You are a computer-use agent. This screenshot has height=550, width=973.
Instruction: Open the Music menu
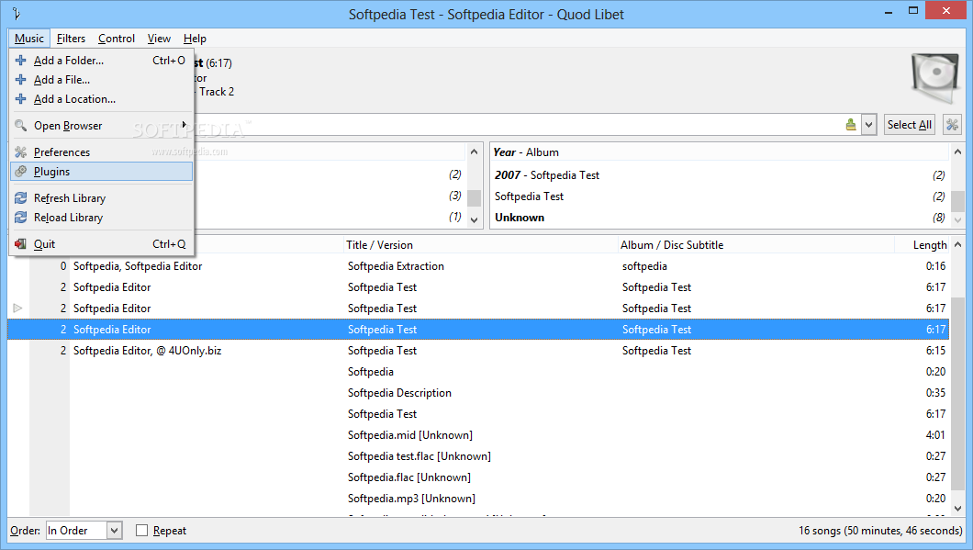(29, 39)
